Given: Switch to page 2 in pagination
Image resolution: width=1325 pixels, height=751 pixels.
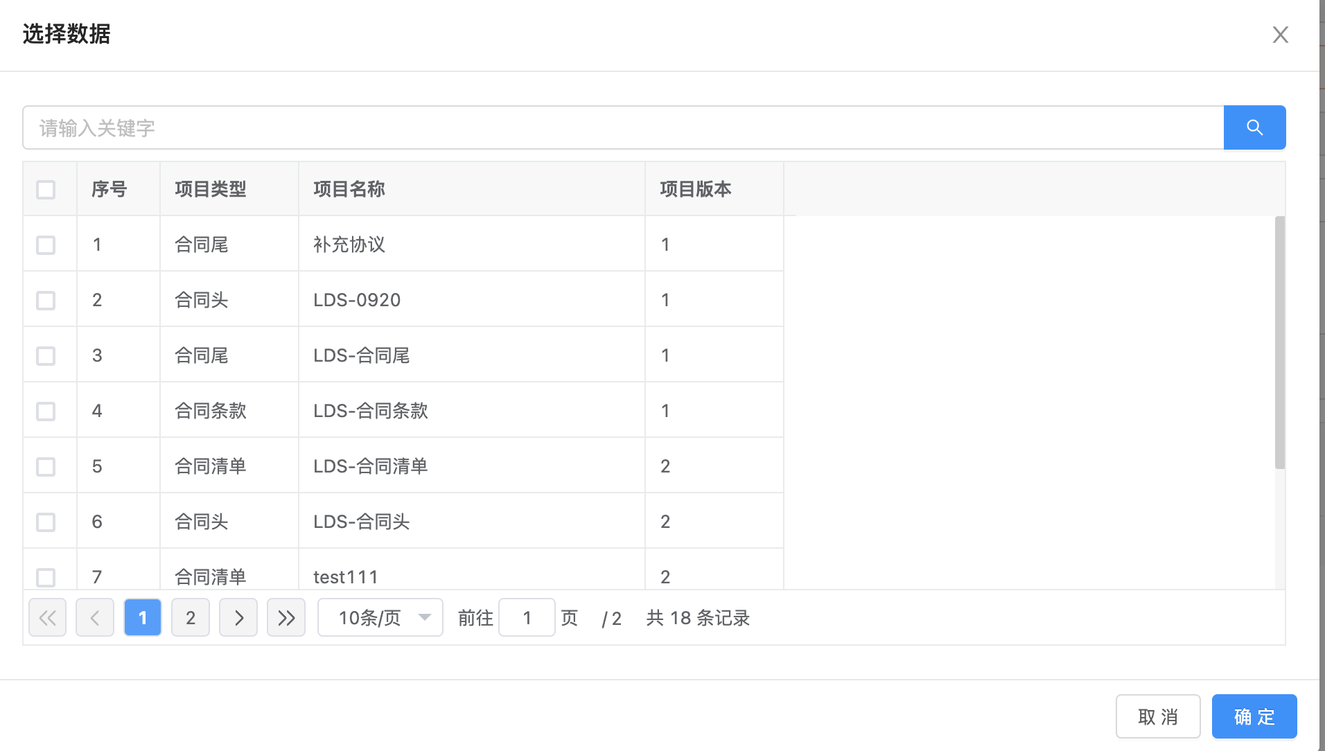Looking at the screenshot, I should (191, 617).
